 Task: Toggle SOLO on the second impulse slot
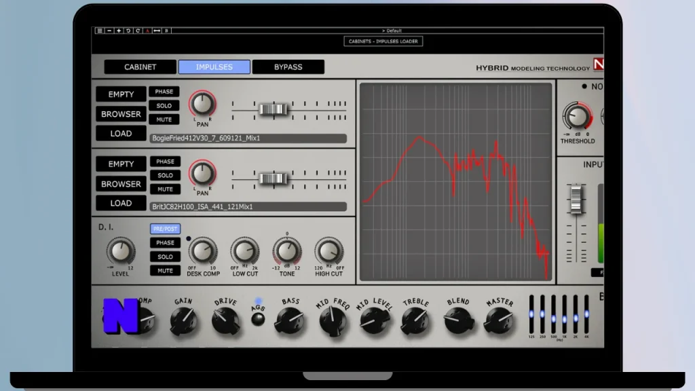(x=165, y=176)
